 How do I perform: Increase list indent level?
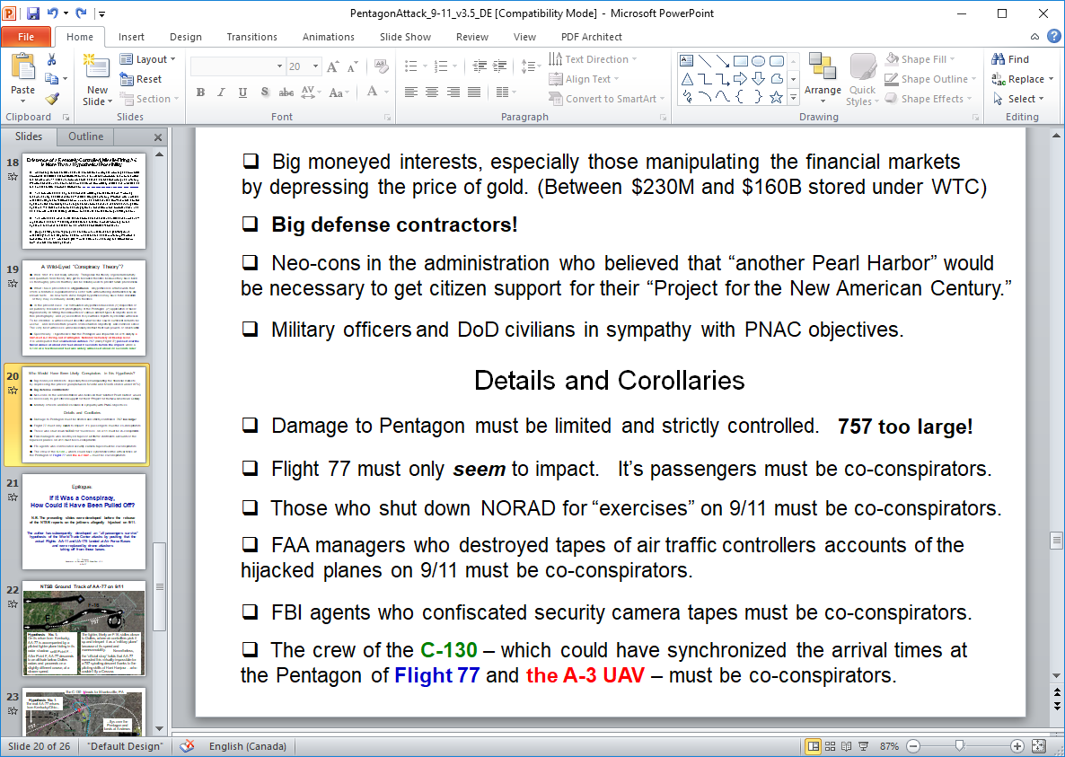(500, 66)
